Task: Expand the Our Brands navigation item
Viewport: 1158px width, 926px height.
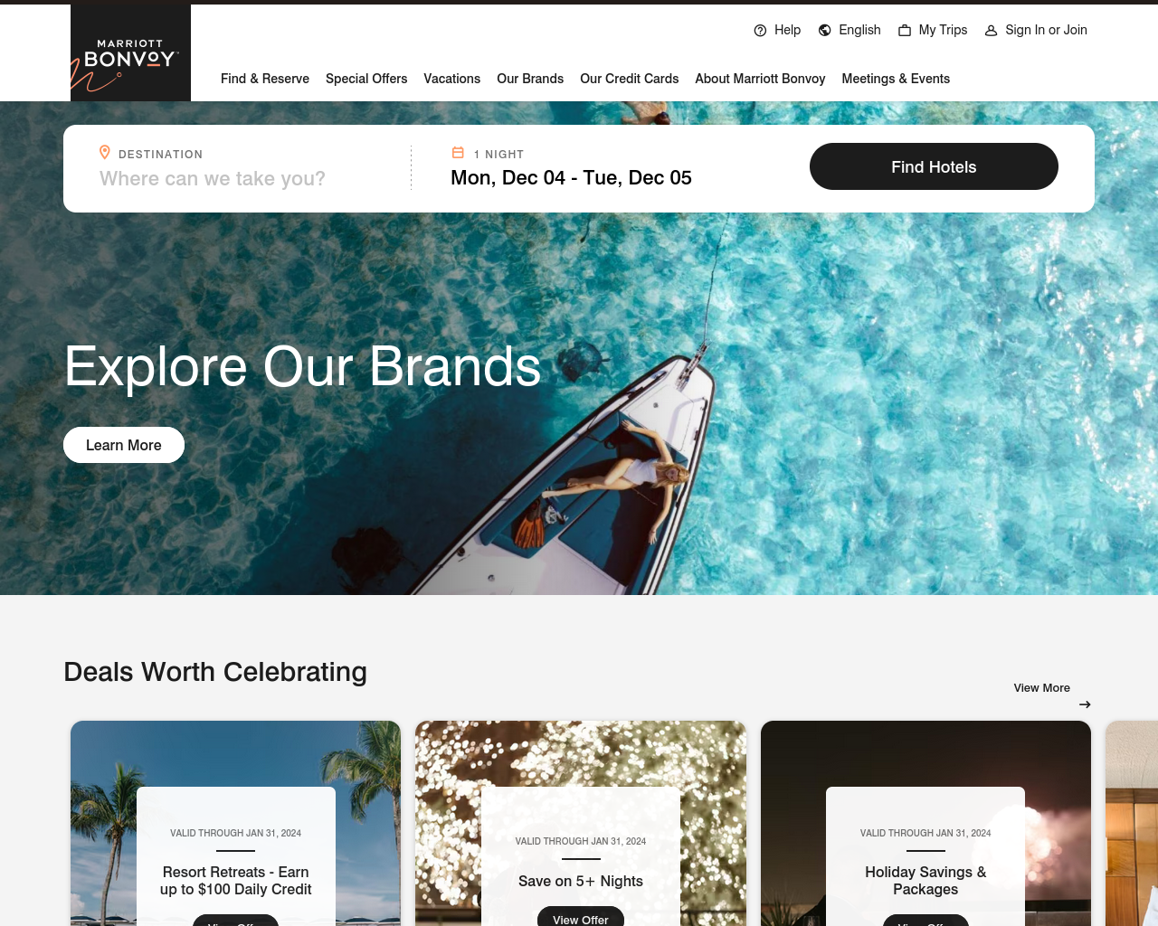Action: click(x=530, y=79)
